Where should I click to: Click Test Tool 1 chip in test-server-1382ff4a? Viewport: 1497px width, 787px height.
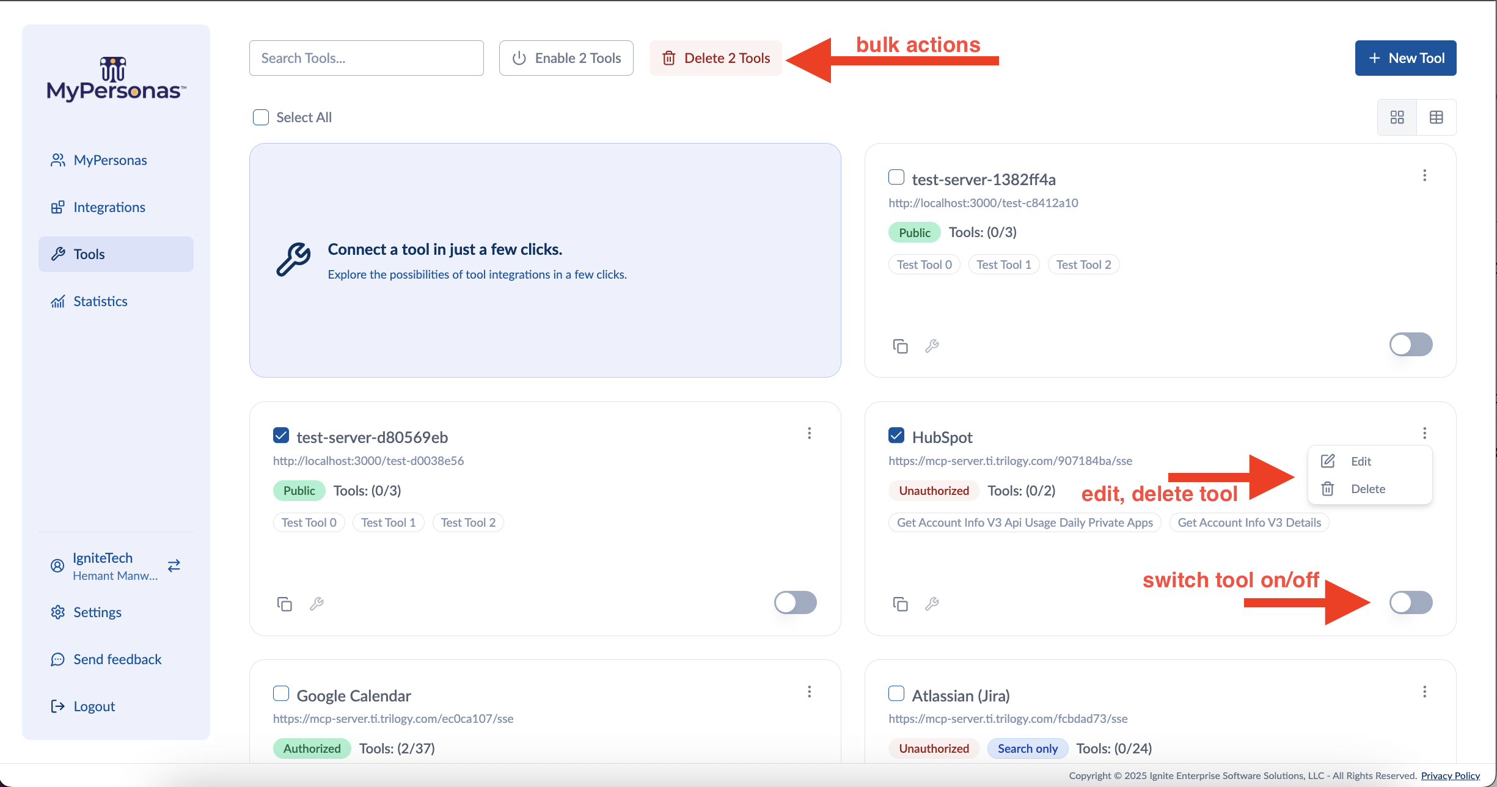(1004, 265)
